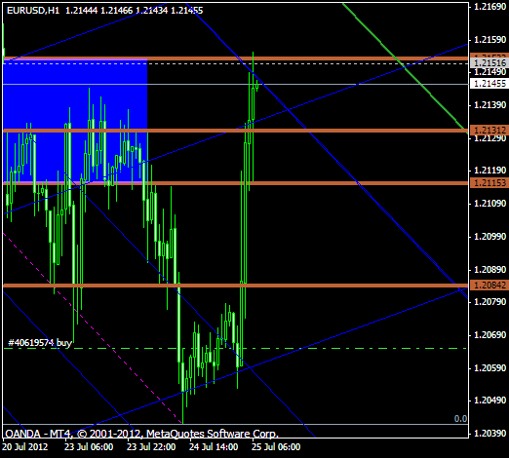This screenshot has height=458, width=509.
Task: Select the white dashed horizontal line
Action: 235,63
